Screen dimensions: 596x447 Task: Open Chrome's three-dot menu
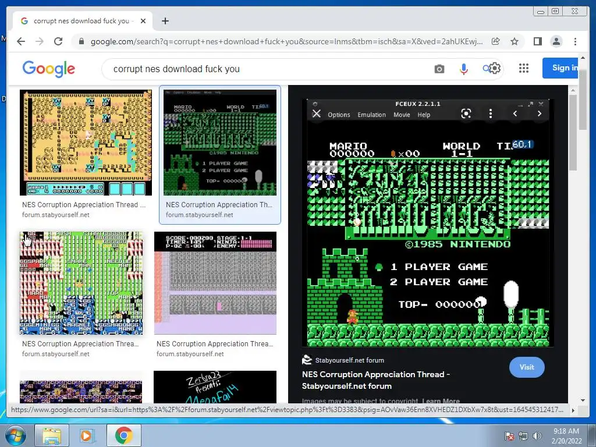coord(576,41)
